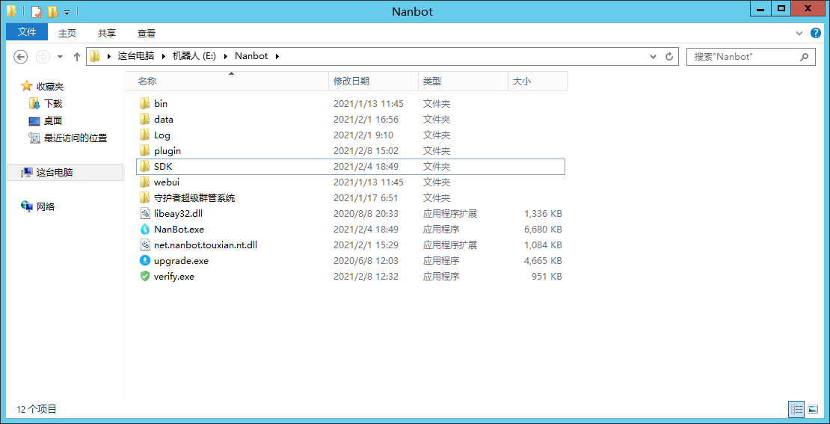Click the libeay32.dll file icon
The width and height of the screenshot is (830, 424).
pos(145,213)
